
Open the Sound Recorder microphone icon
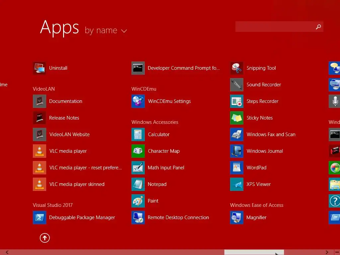coord(236,85)
